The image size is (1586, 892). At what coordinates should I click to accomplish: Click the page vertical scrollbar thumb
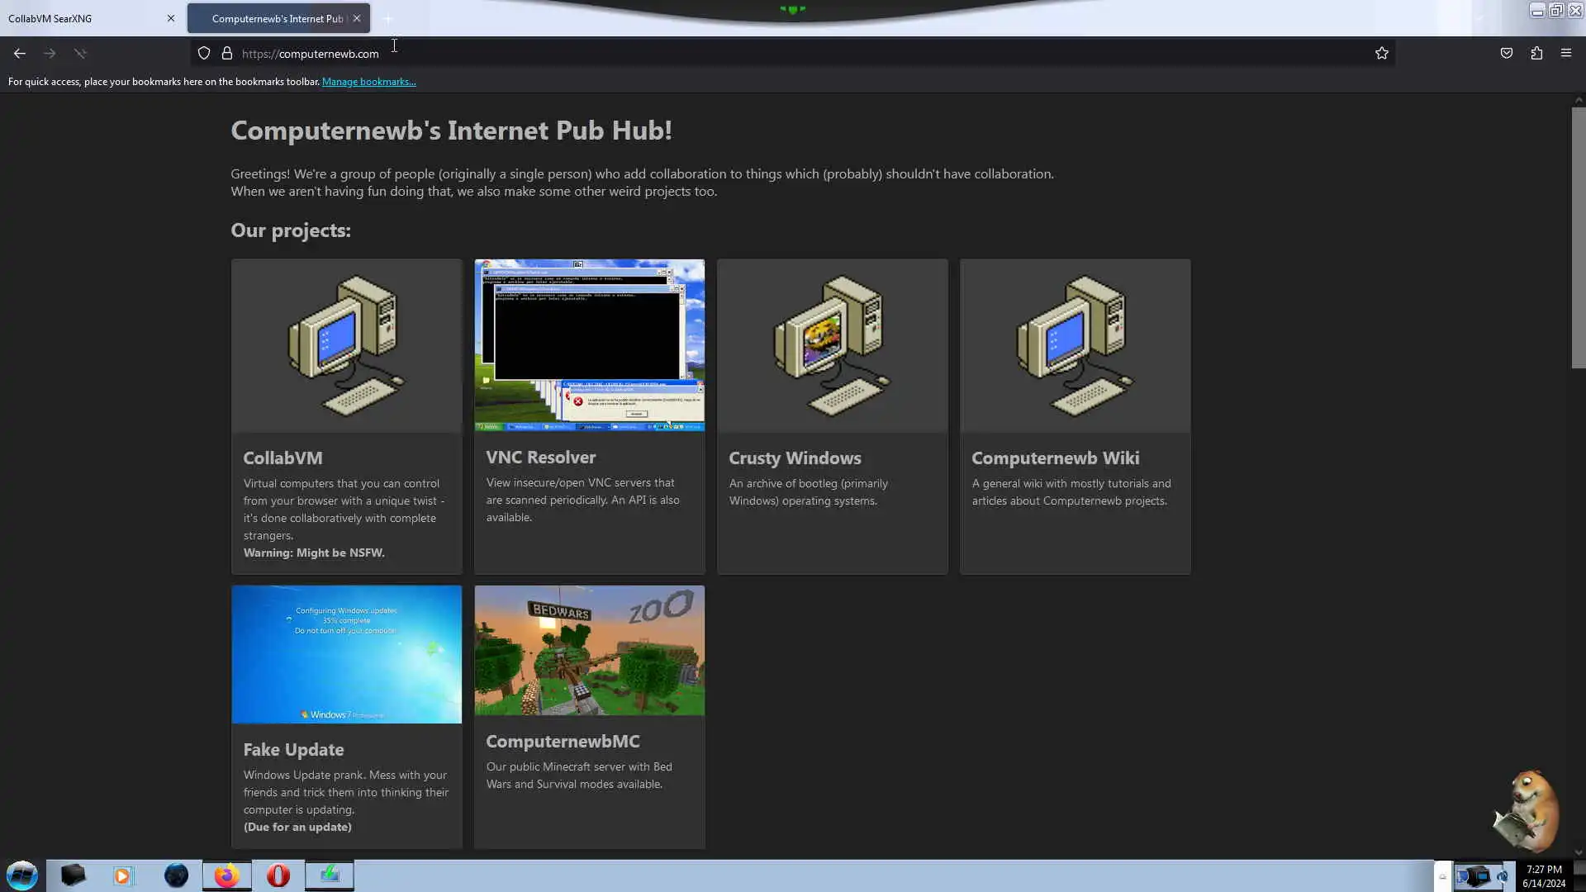1578,238
